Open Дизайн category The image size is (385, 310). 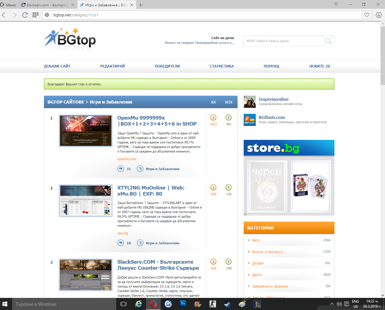click(x=258, y=263)
